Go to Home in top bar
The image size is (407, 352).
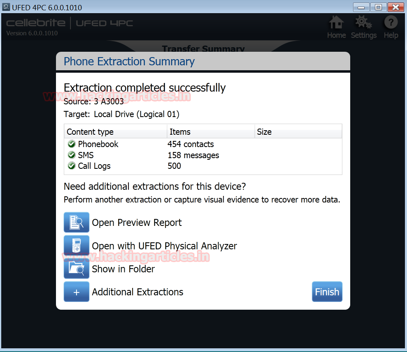pos(336,27)
